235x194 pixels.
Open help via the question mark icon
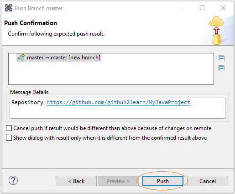point(13,180)
